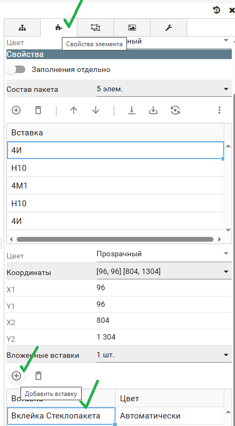Open the top color dropdown arrow above 'Свойства'
Image resolution: width=235 pixels, height=426 pixels.
pos(225,41)
